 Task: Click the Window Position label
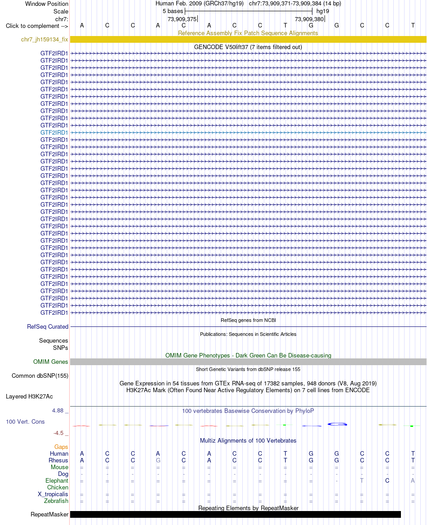click(x=46, y=4)
